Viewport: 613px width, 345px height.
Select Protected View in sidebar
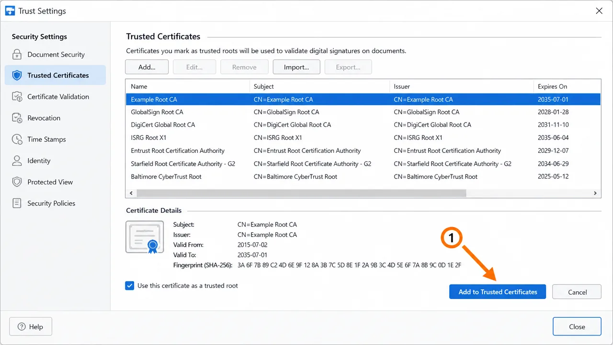(x=55, y=182)
